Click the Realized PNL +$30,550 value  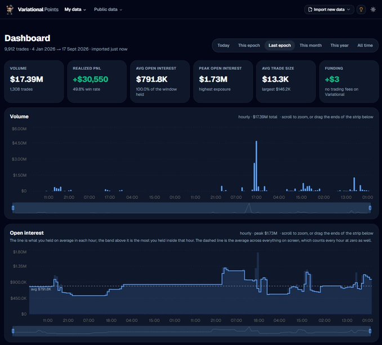coord(91,79)
